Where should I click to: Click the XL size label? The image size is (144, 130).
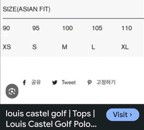125,47
